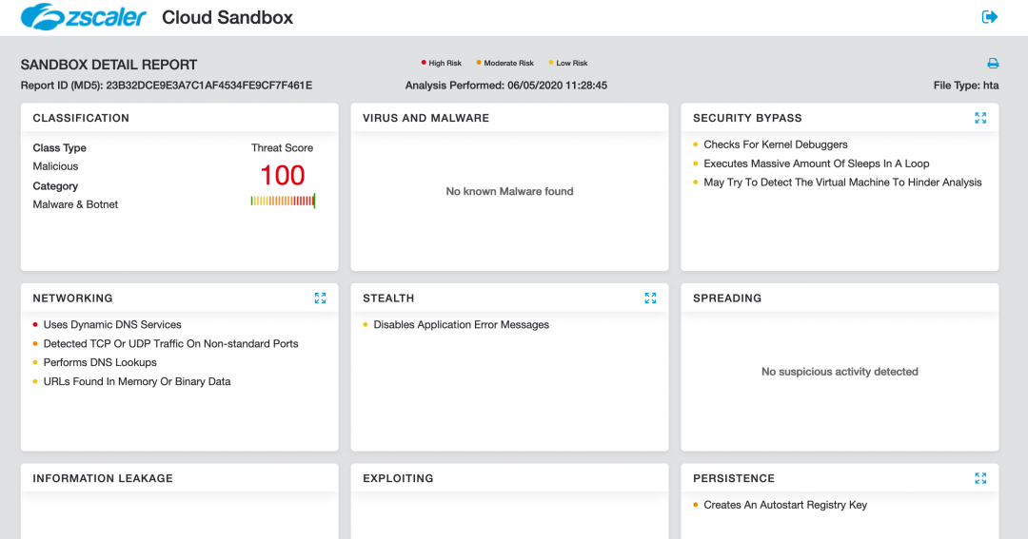Viewport: 1028px width, 539px height.
Task: Click the Report ID MD5 hash text
Action: (x=208, y=86)
